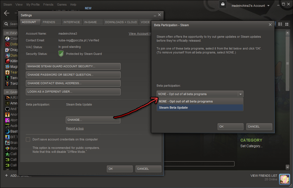Switch library to grid view icon

287,24
